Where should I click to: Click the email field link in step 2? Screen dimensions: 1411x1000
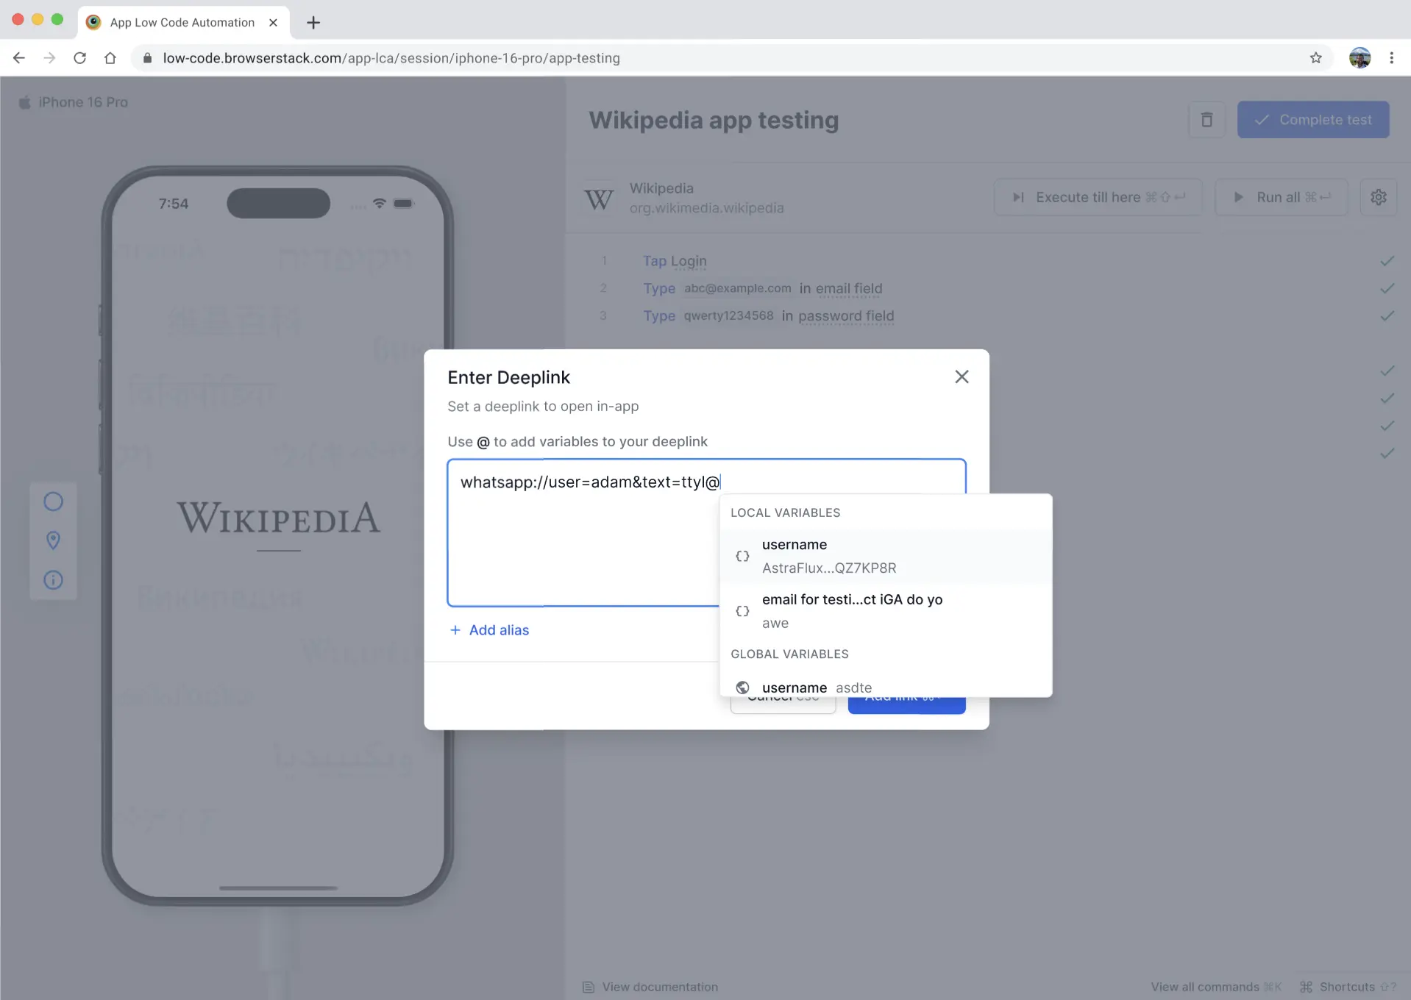pos(849,289)
